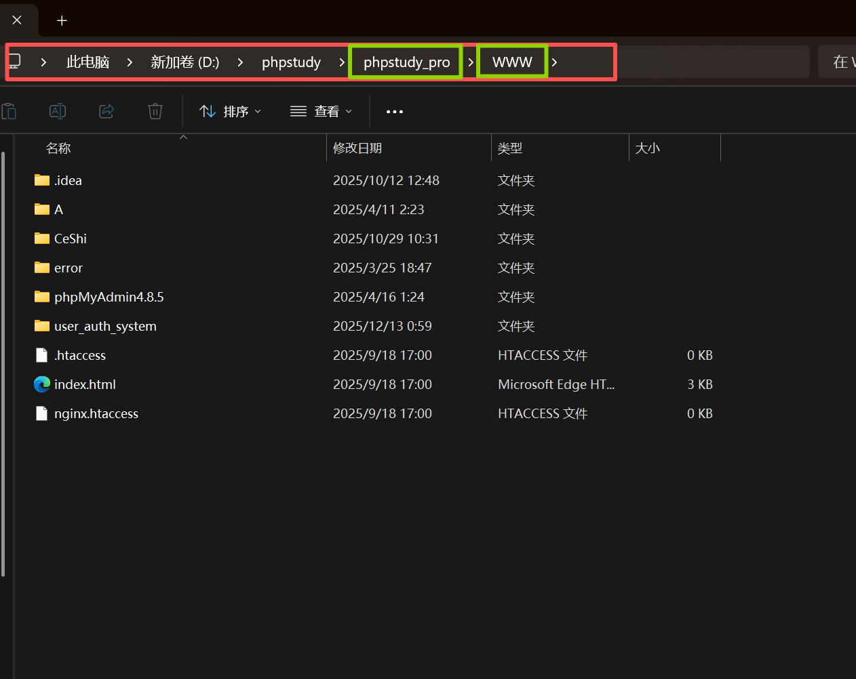
Task: Sort by 名称 column header
Action: (x=58, y=148)
